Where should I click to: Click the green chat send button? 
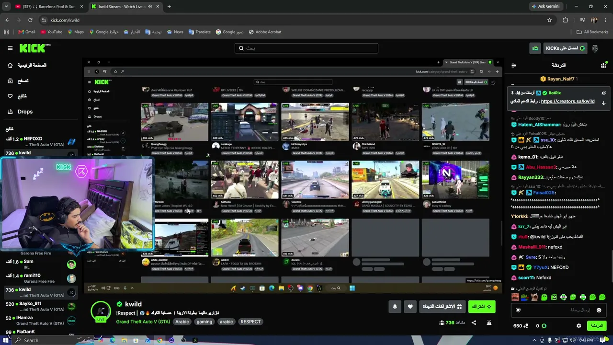pos(596,326)
